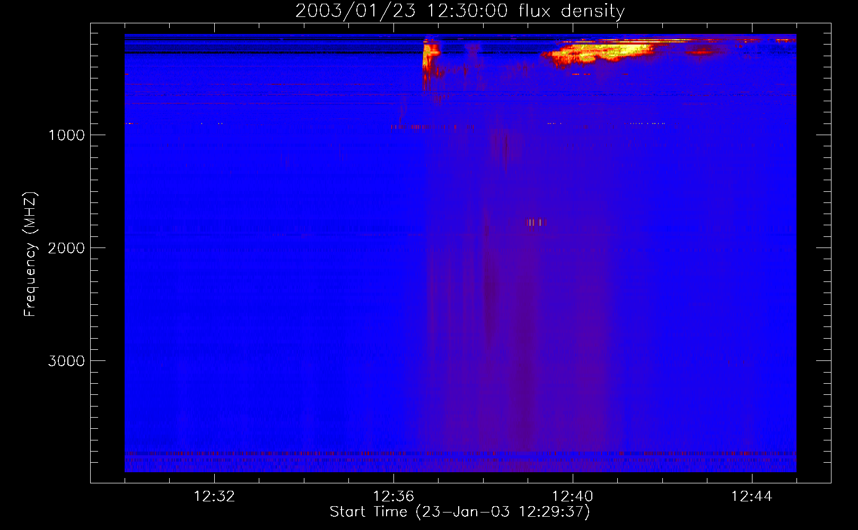Click the 'Start Time (23-Jan-03 12:29:37)' label

click(460, 512)
